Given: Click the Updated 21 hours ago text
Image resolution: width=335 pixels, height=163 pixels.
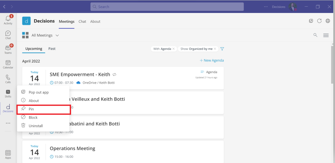Looking at the screenshot, I should [207, 77].
